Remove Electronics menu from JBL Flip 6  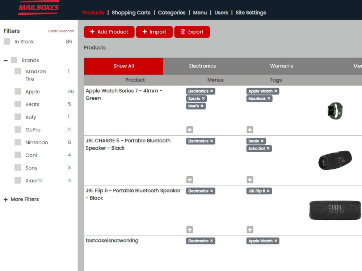click(211, 191)
